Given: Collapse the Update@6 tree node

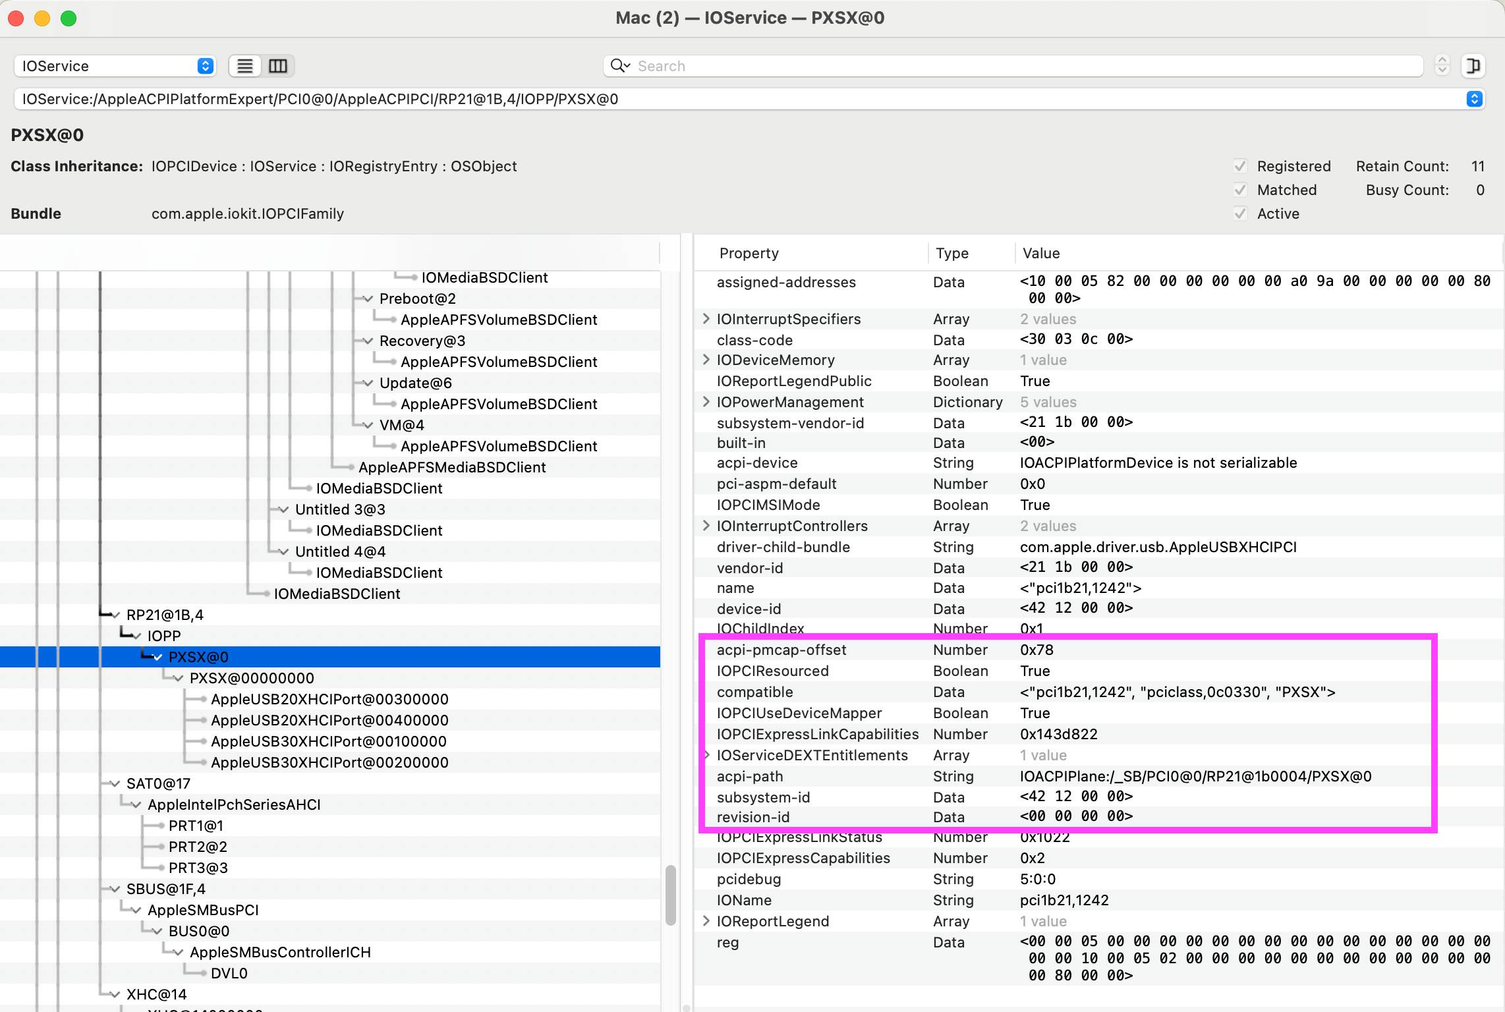Looking at the screenshot, I should click(368, 383).
